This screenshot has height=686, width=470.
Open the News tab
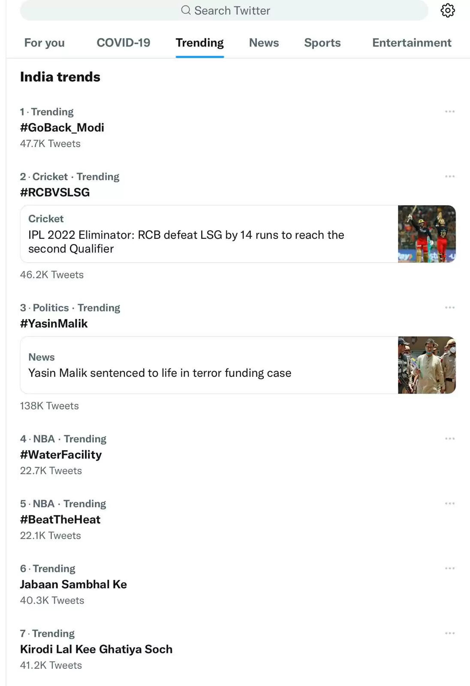(264, 43)
